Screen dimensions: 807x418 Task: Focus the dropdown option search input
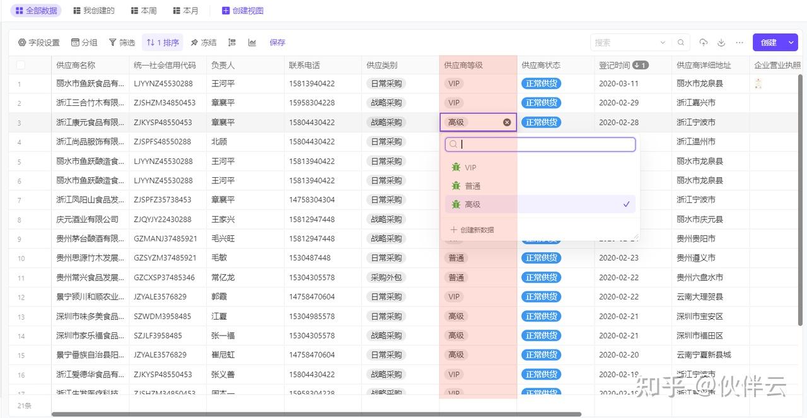pos(540,144)
